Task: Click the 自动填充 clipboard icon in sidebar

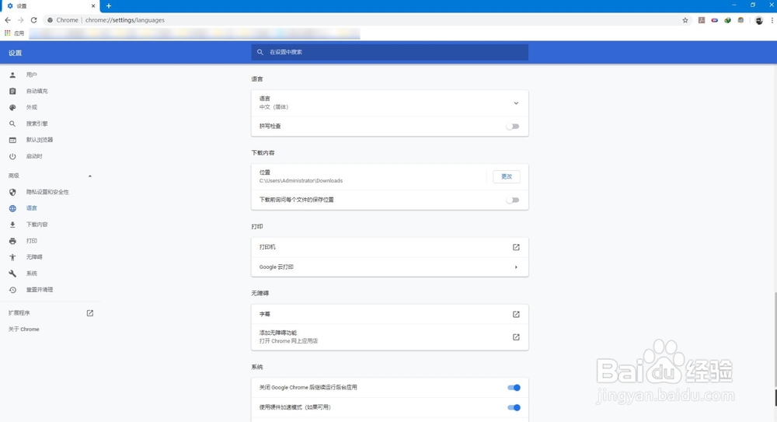Action: [13, 91]
